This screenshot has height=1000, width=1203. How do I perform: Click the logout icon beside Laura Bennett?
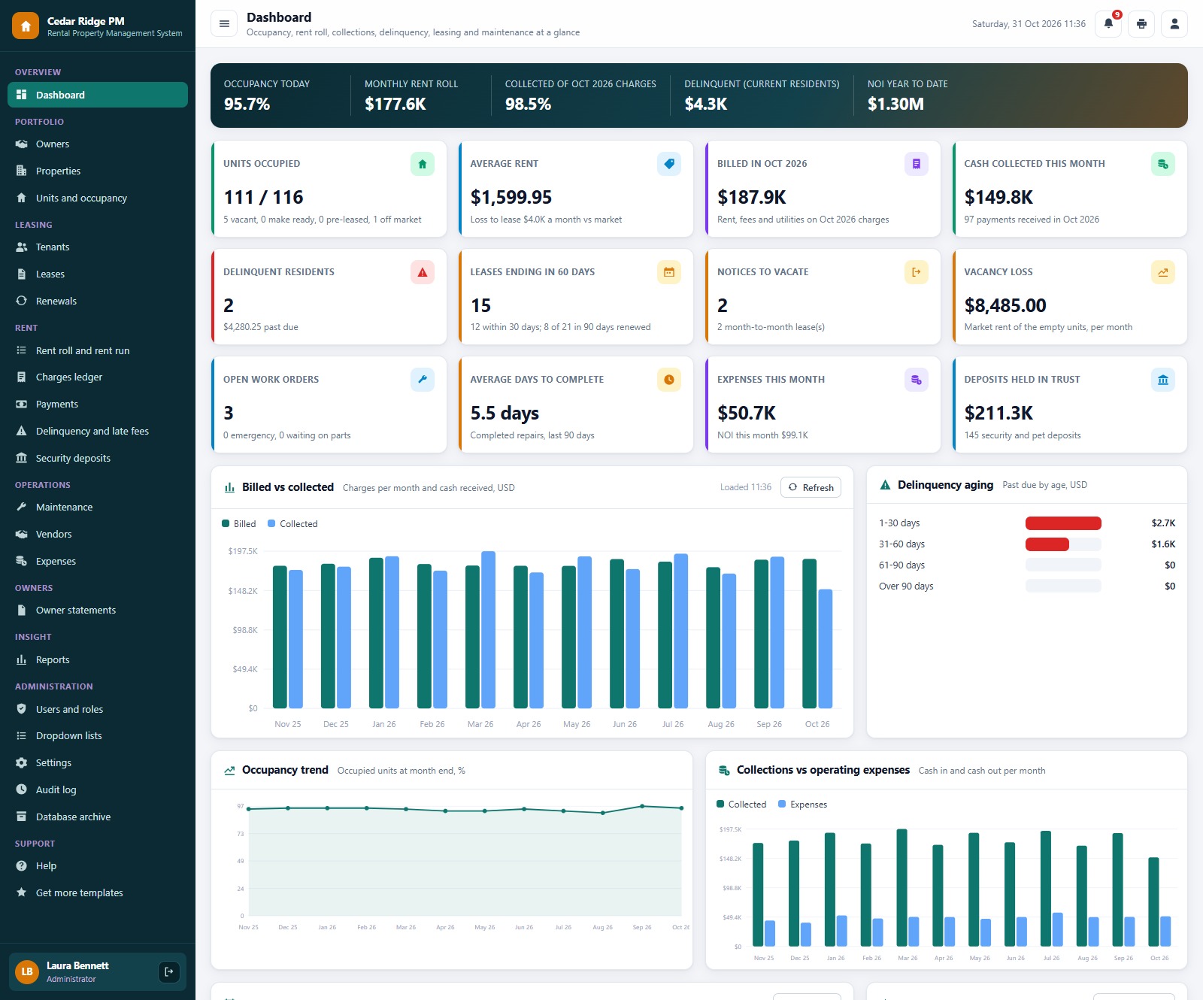click(x=169, y=971)
